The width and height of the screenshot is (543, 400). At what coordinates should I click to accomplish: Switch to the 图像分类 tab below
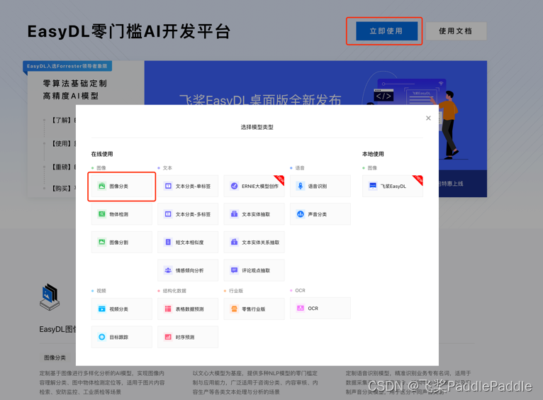tap(55, 358)
